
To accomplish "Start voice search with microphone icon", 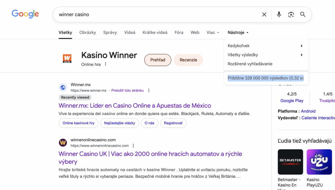I will (279, 14).
